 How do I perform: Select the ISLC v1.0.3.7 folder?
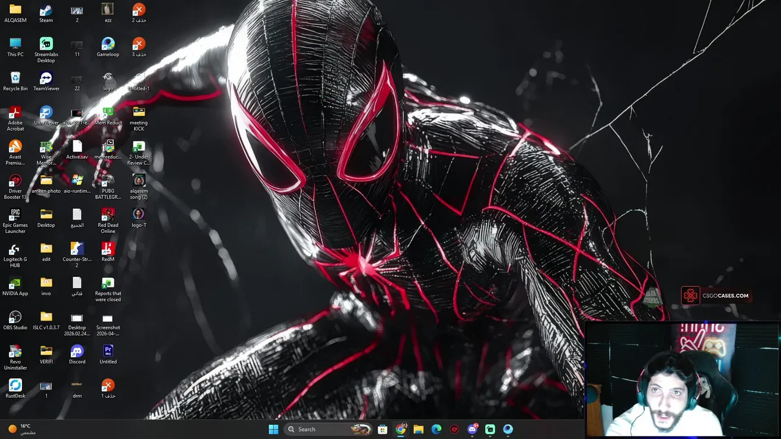(x=46, y=320)
